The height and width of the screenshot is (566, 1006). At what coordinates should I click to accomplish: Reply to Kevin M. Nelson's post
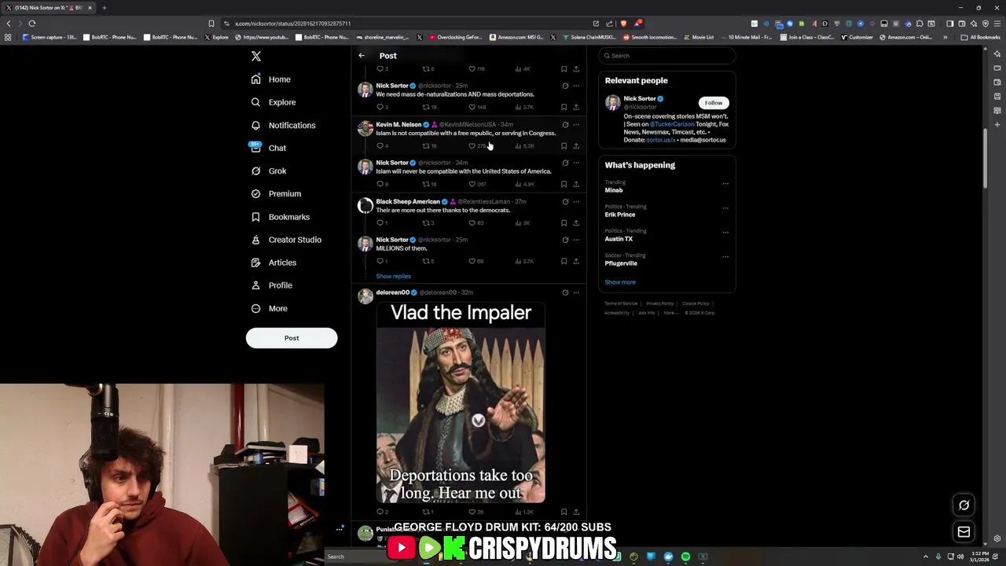pyautogui.click(x=381, y=146)
